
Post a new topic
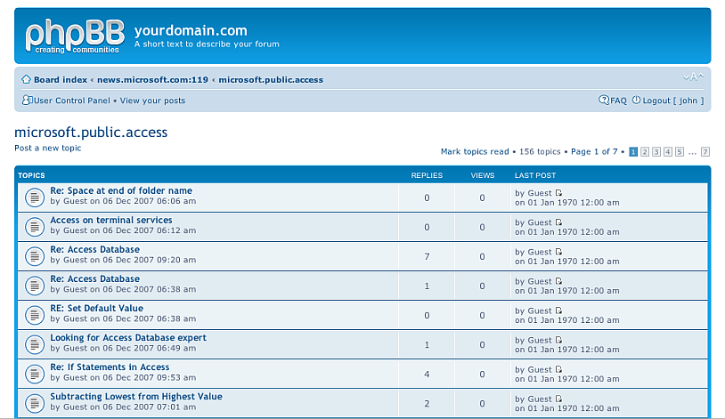(47, 148)
